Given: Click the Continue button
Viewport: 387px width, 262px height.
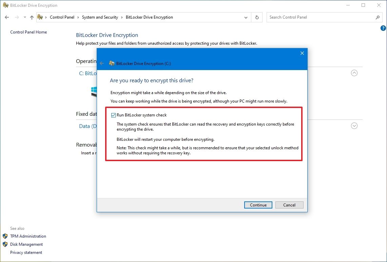Looking at the screenshot, I should [x=258, y=205].
